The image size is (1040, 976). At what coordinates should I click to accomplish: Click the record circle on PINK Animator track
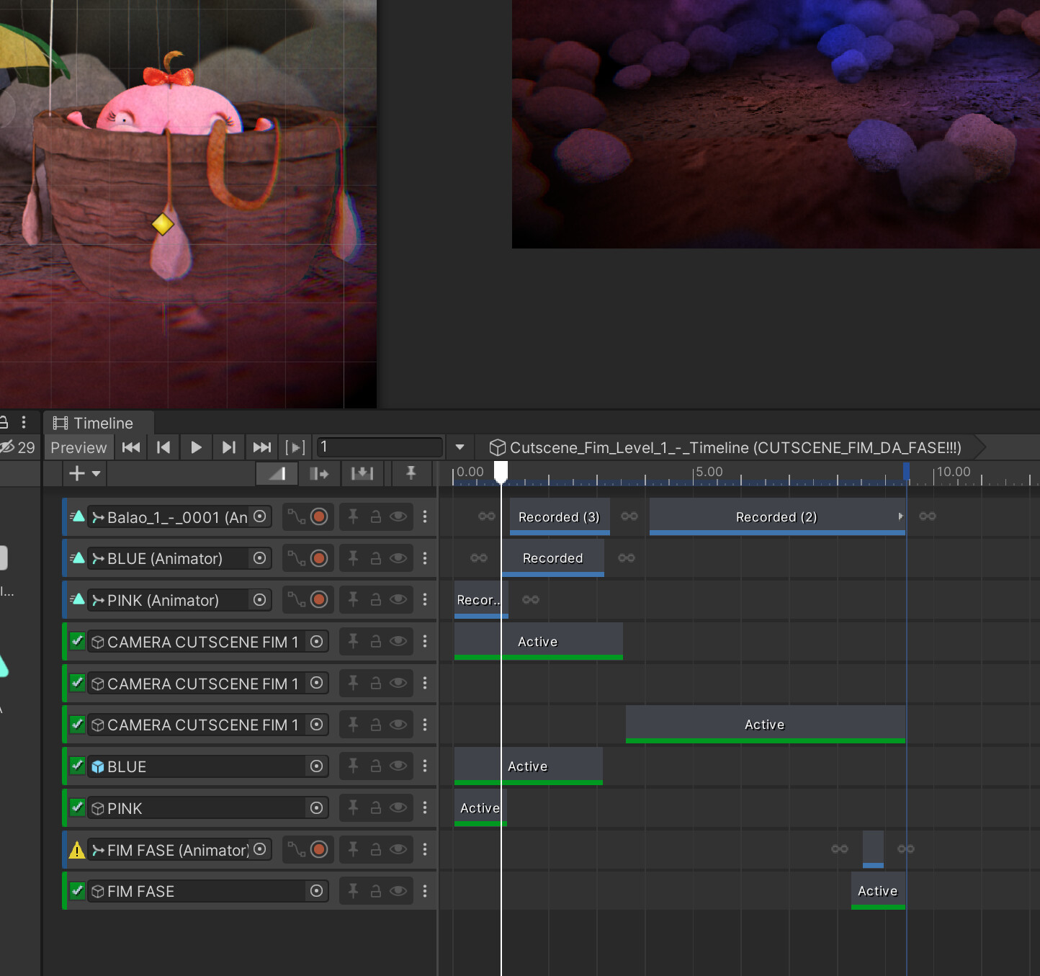tap(320, 599)
